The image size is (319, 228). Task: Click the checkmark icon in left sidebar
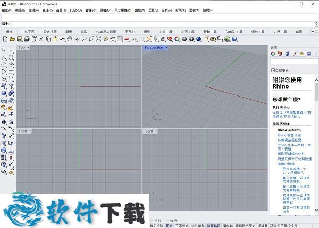(x=11, y=164)
